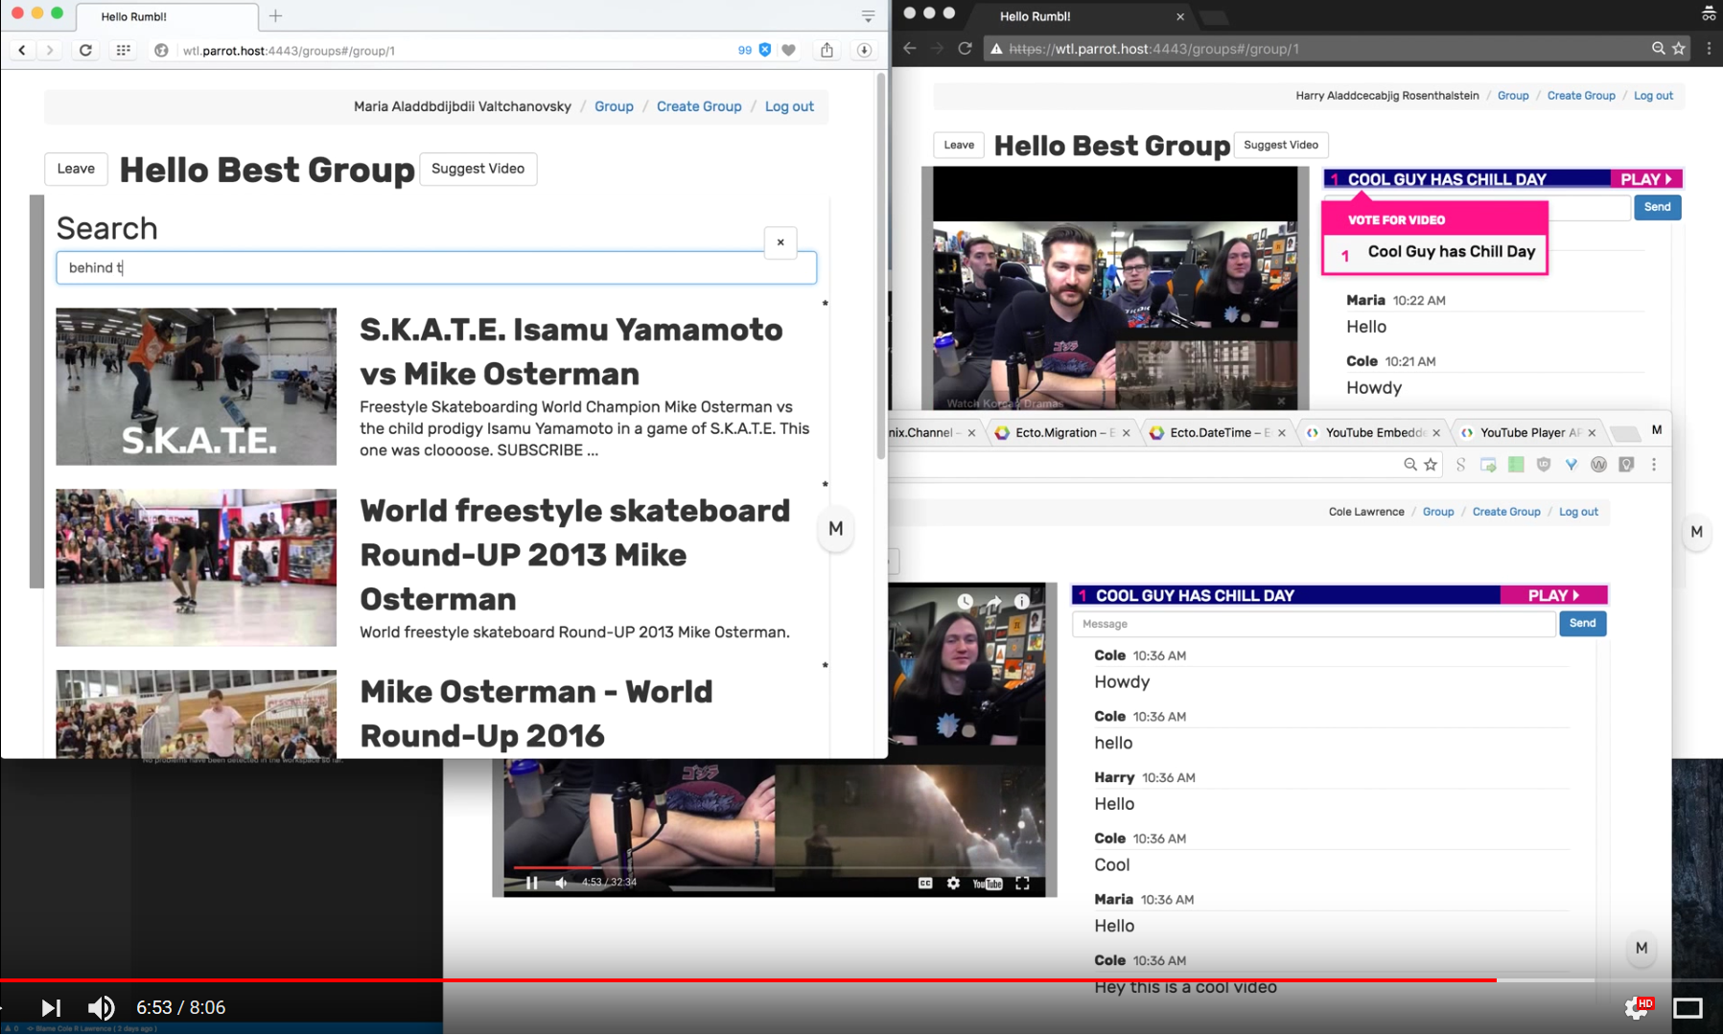
Task: Click Send in Harry's chat window
Action: tap(1657, 207)
